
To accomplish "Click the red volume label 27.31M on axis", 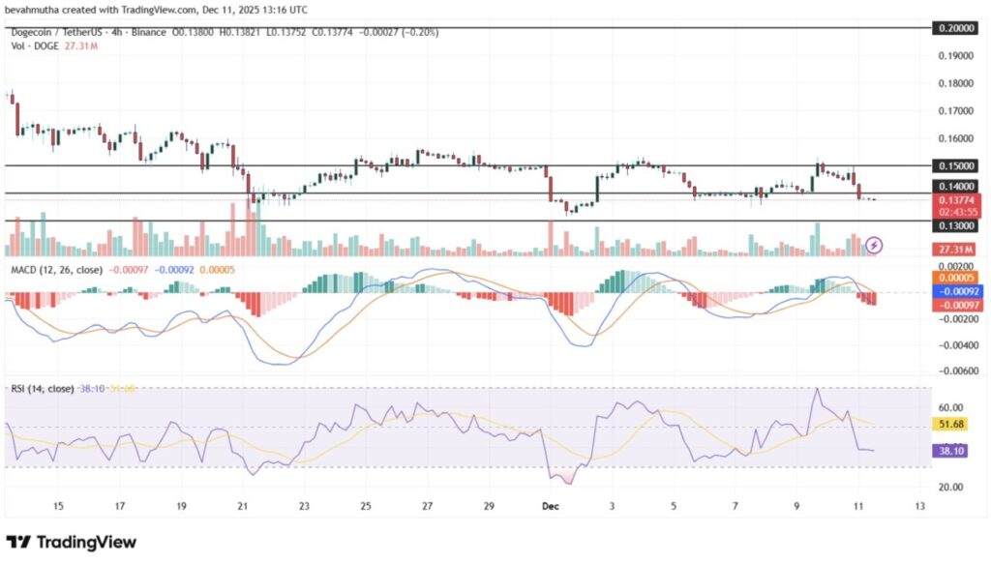I will [954, 249].
